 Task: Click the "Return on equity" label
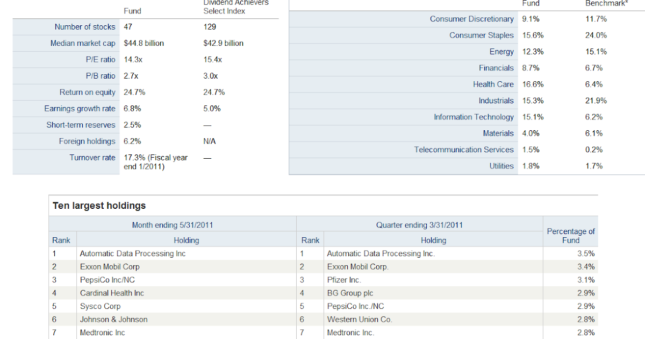tap(88, 93)
